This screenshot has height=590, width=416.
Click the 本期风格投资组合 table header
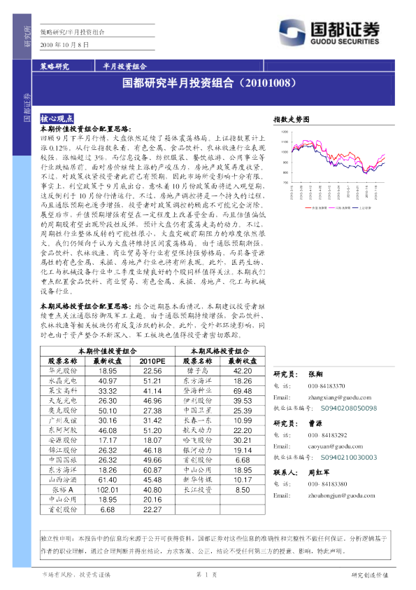tap(220, 351)
